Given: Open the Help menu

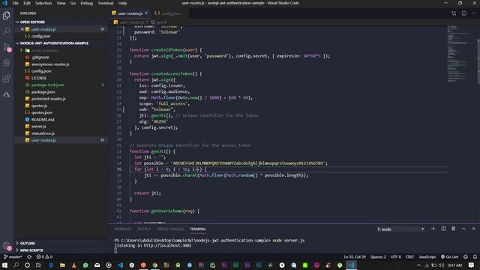Looking at the screenshot, I should (122, 3).
